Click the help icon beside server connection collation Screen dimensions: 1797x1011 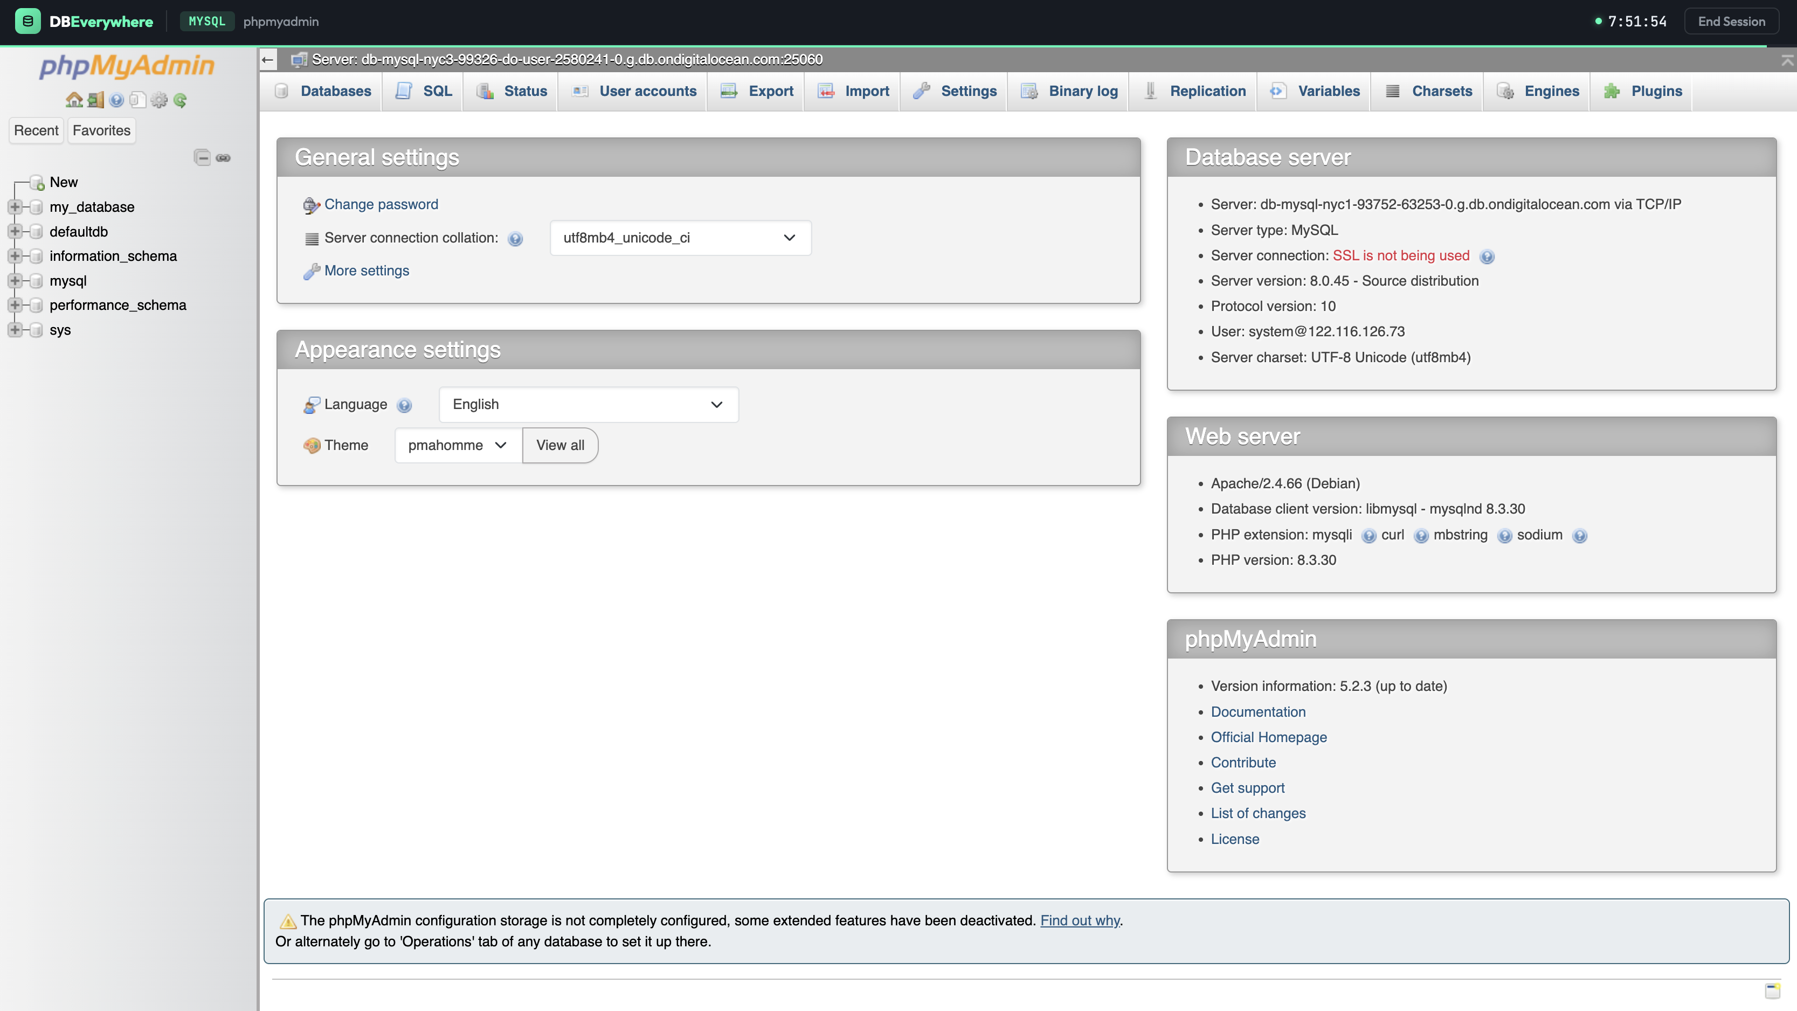click(x=515, y=239)
